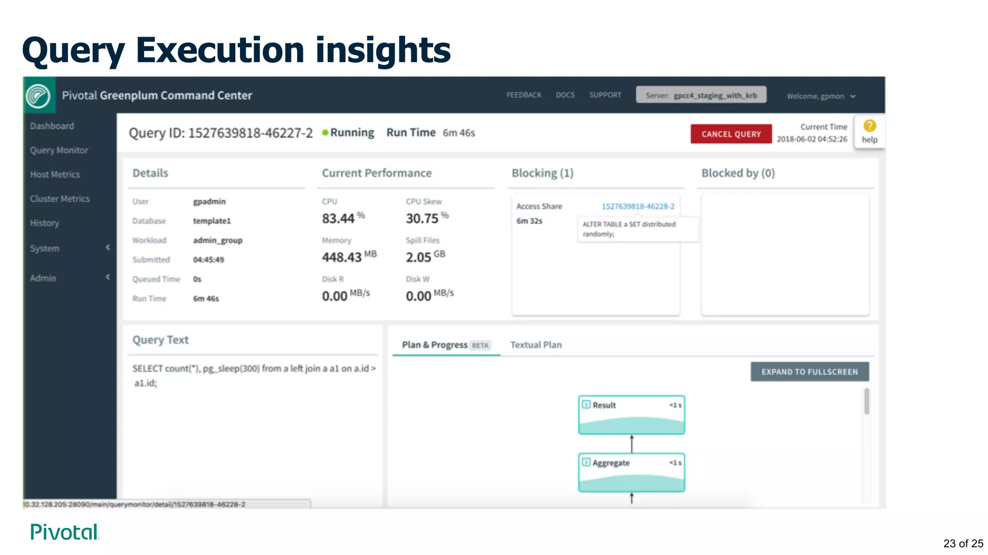The width and height of the screenshot is (988, 555).
Task: Click the Workload value admin_group
Action: tap(218, 240)
